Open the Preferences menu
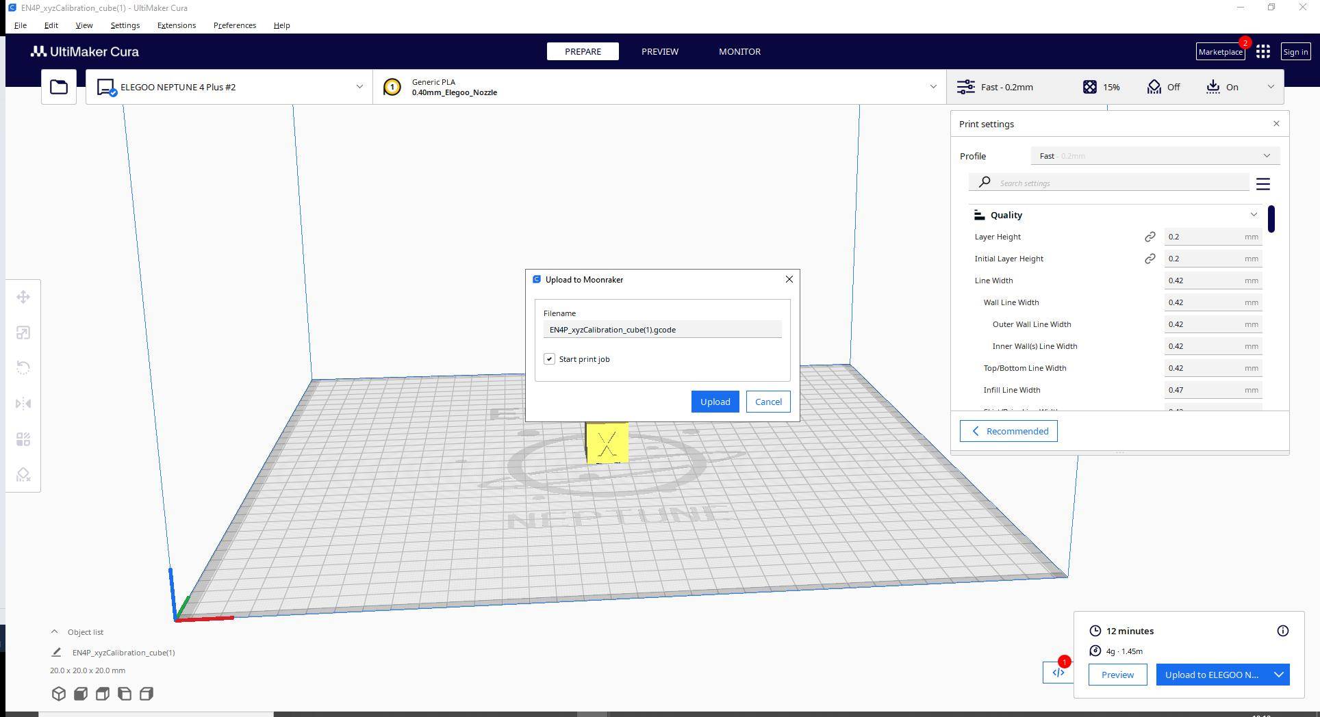The width and height of the screenshot is (1320, 717). [x=235, y=25]
